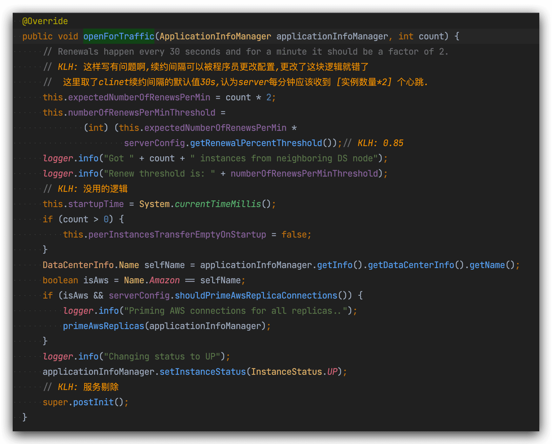Click the @Override annotation

45,21
